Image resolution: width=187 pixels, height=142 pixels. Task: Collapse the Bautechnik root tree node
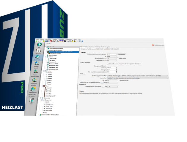pyautogui.click(x=45, y=47)
